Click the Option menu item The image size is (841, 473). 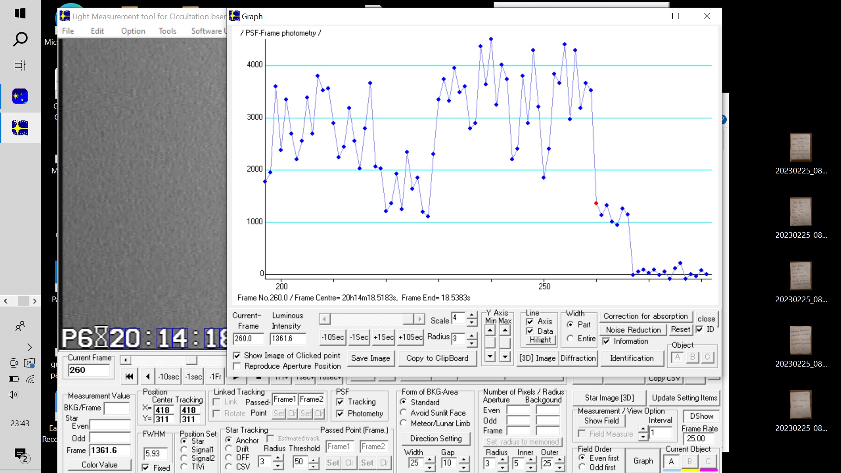[133, 31]
